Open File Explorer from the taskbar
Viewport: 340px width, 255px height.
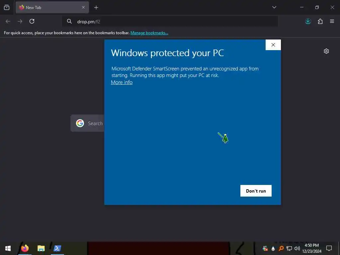pos(41,248)
